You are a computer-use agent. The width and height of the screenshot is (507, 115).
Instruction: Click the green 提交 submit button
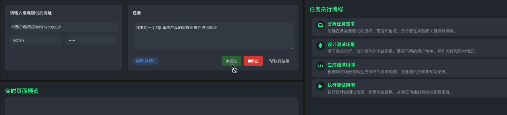point(232,61)
